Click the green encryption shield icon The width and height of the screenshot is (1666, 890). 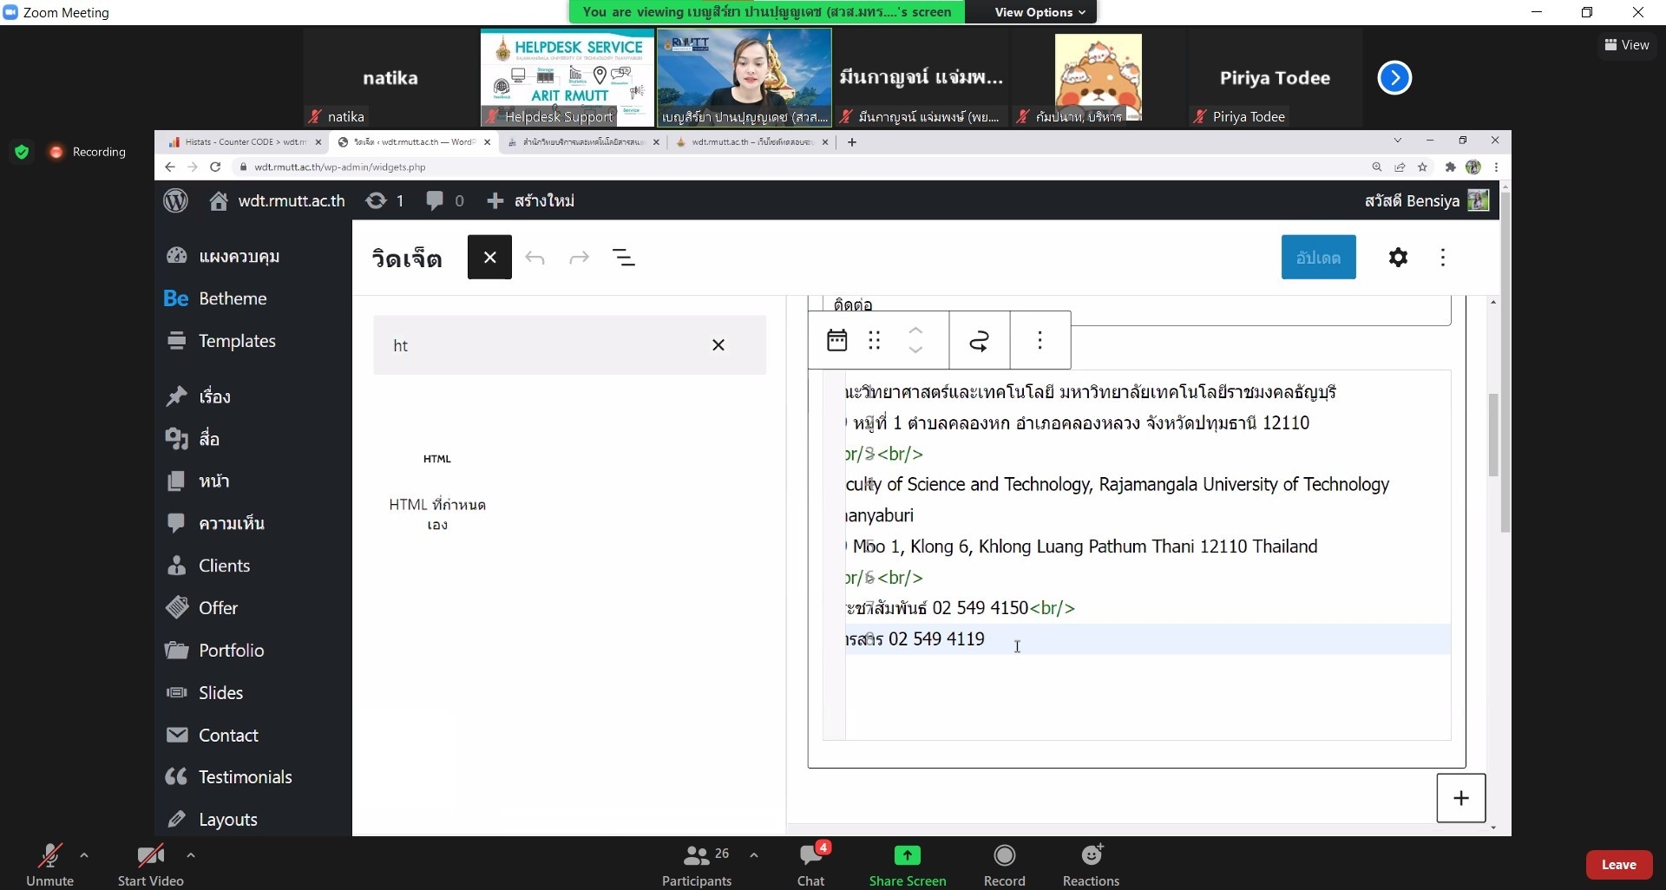tap(23, 152)
